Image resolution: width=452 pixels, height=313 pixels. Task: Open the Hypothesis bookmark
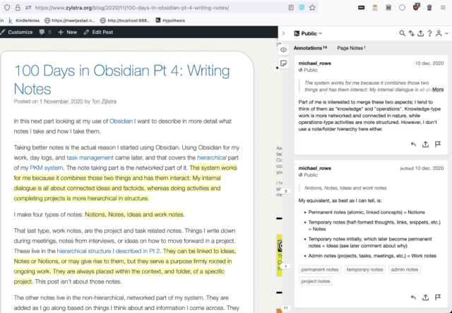point(170,20)
